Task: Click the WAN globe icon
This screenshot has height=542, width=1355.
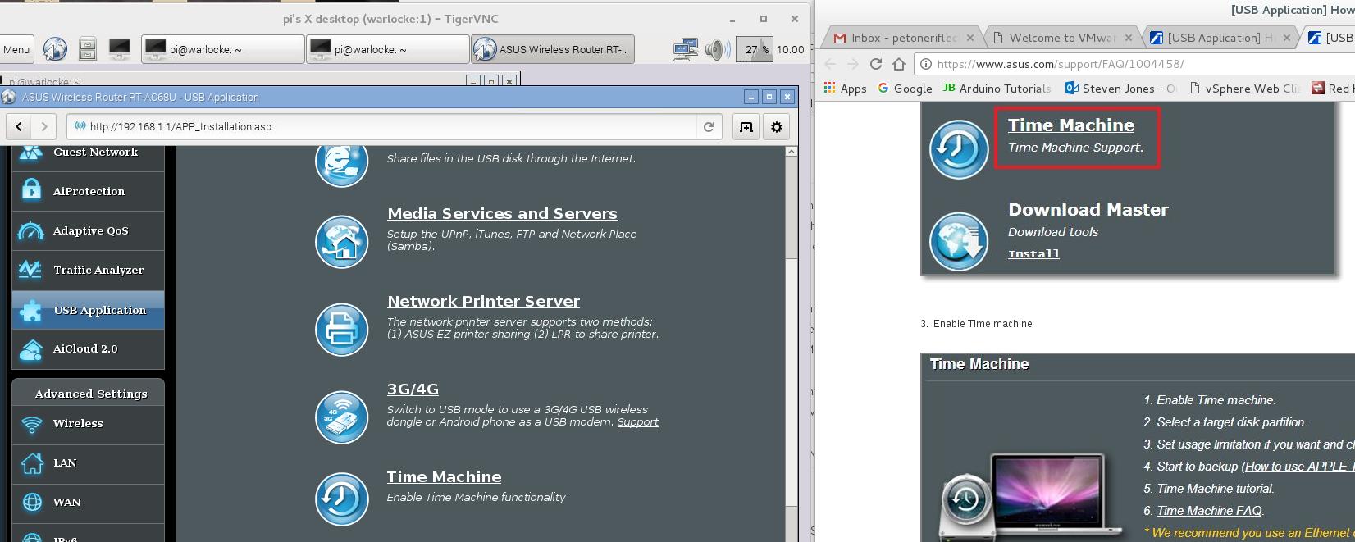Action: (x=32, y=502)
